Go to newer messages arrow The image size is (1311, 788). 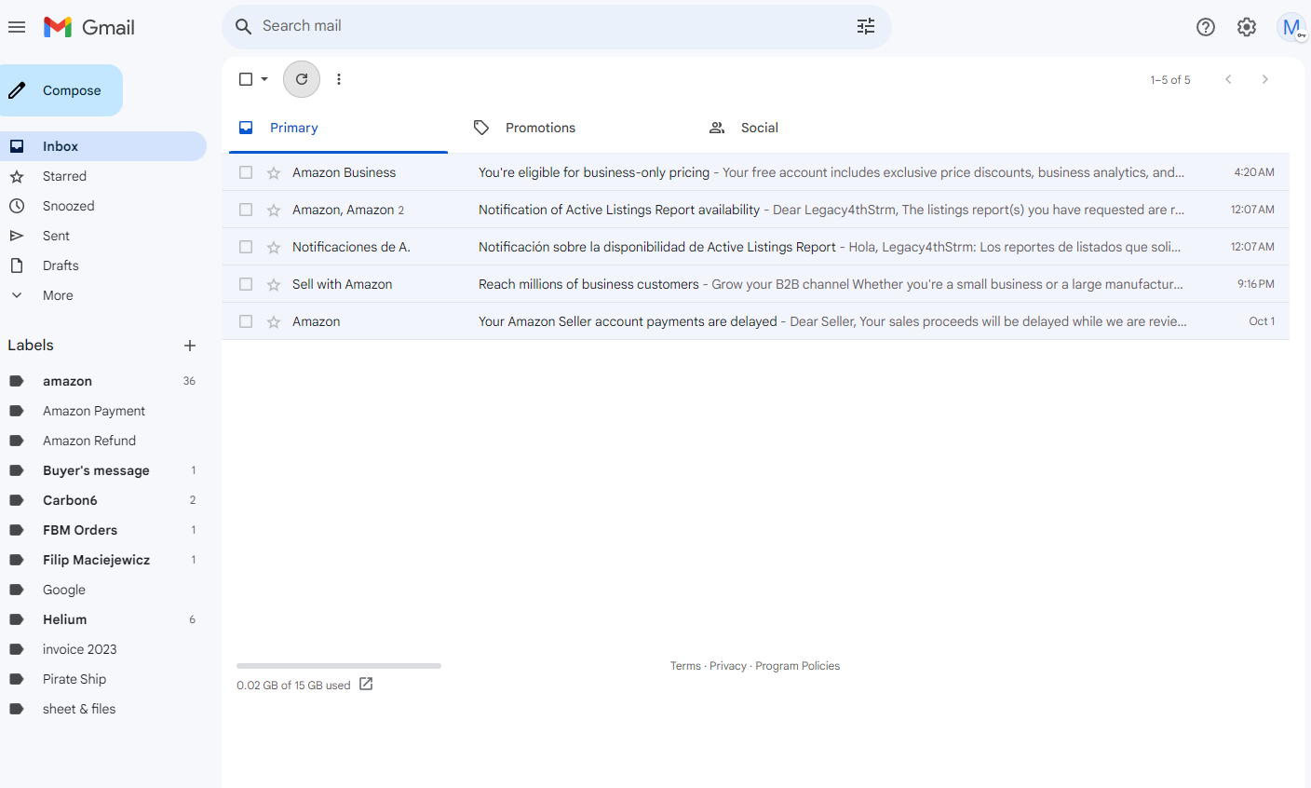tap(1229, 79)
